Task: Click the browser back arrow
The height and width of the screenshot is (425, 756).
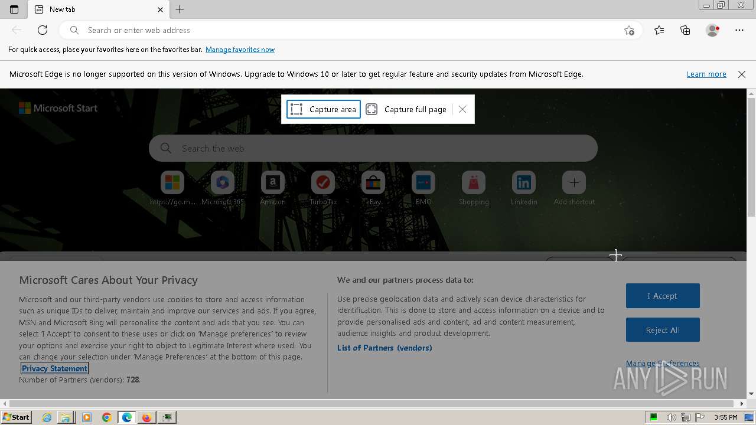Action: [x=17, y=30]
